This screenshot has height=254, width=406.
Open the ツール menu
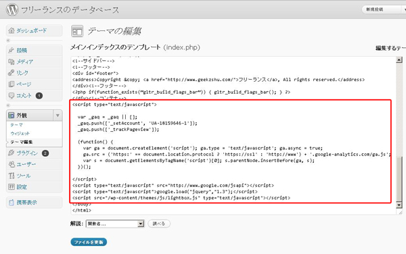24,176
